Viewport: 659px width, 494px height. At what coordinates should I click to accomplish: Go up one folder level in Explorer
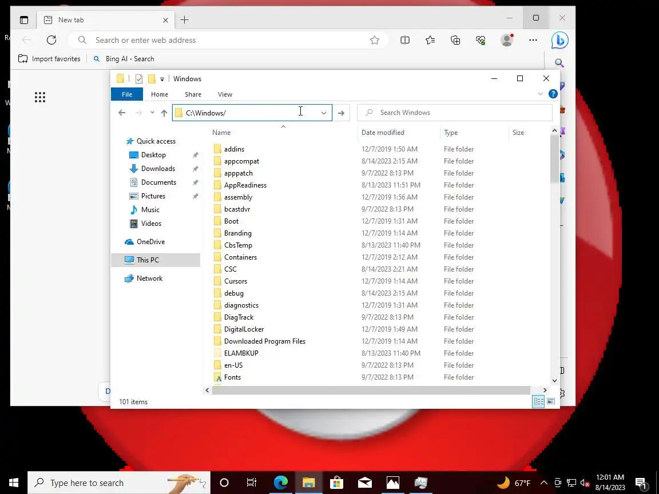(x=164, y=113)
